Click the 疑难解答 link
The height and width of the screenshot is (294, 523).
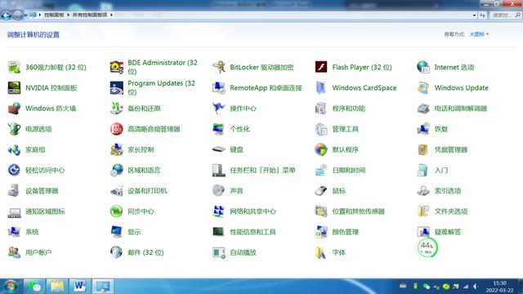[x=448, y=232]
